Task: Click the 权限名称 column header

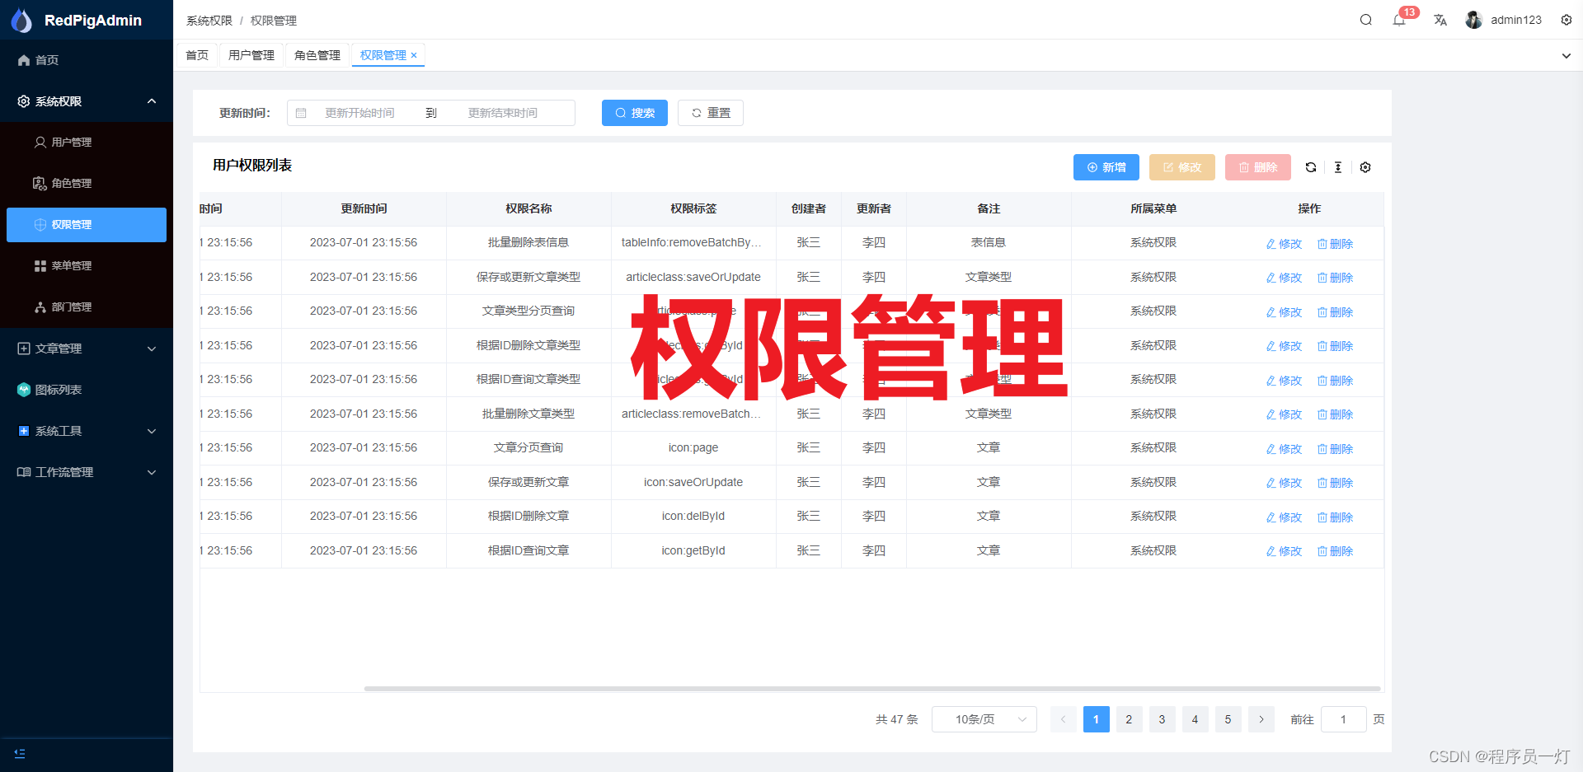Action: pos(528,209)
